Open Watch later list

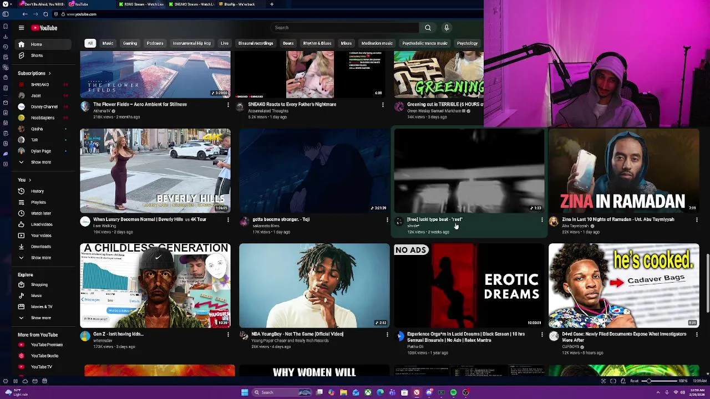coord(43,213)
